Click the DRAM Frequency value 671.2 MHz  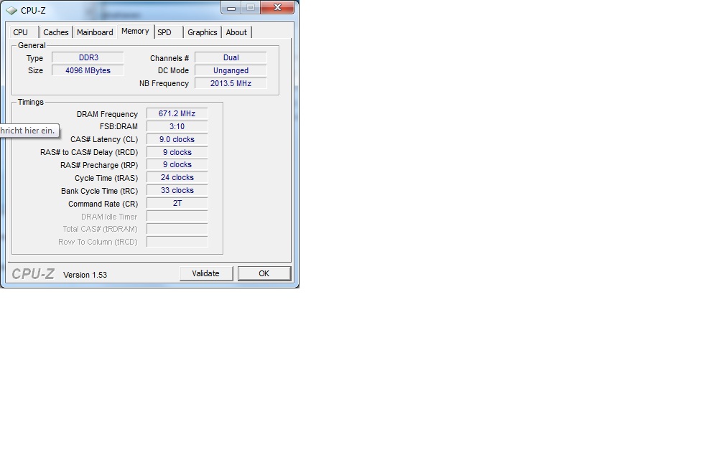click(177, 113)
